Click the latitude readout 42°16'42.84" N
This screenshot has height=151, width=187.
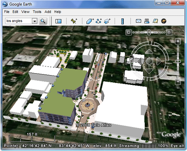tap(37, 146)
